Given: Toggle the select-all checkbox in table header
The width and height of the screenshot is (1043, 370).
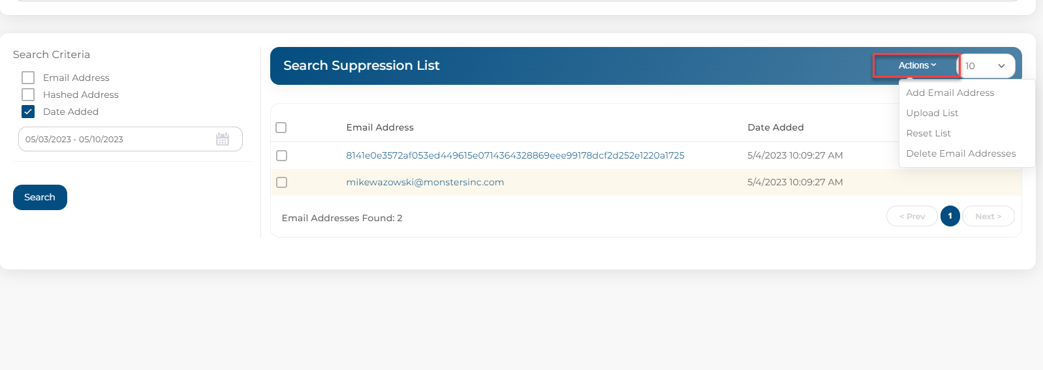Looking at the screenshot, I should (281, 127).
